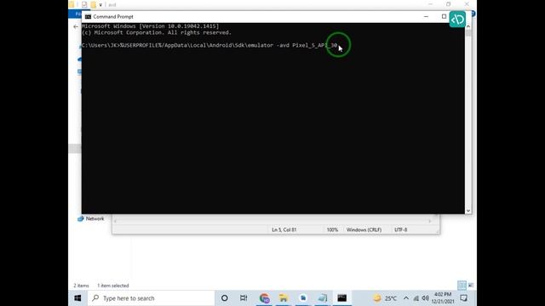This screenshot has width=545, height=306.
Task: Open the volume tray icon
Action: coord(425,298)
